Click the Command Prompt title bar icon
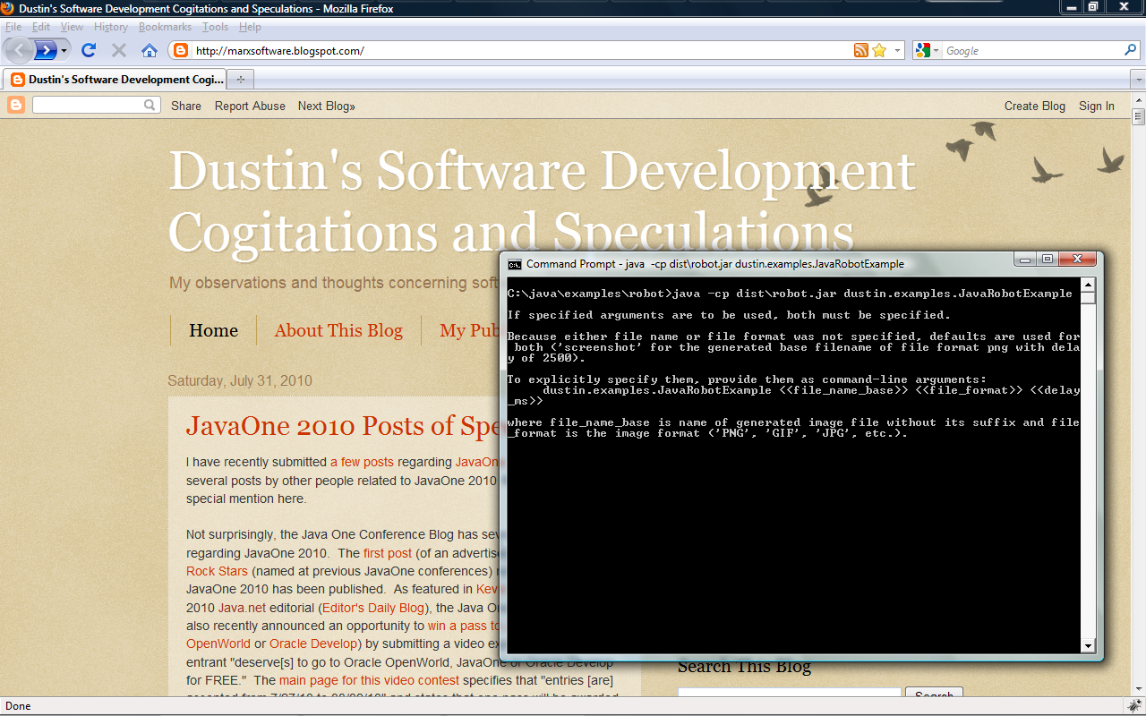 coord(513,264)
